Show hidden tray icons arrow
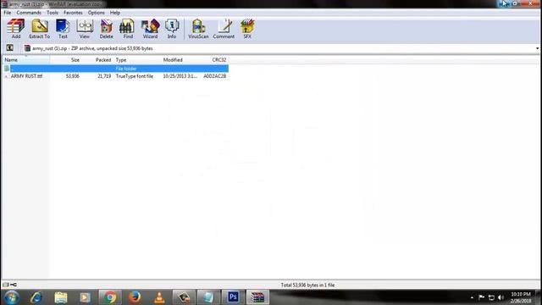 click(x=472, y=297)
